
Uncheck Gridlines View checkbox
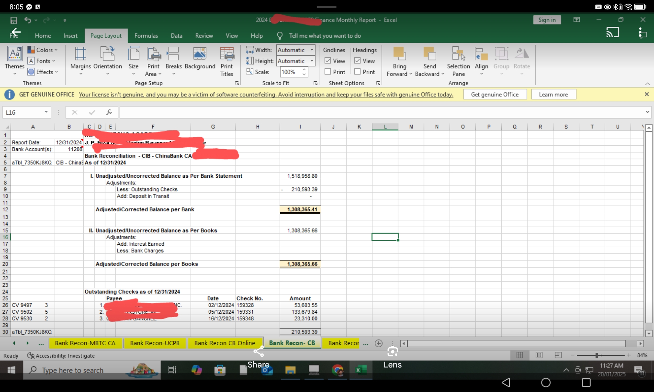pyautogui.click(x=328, y=61)
